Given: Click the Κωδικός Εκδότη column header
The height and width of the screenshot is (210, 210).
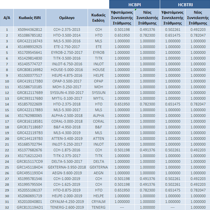Looking at the screenshot, I should tap(98, 17).
